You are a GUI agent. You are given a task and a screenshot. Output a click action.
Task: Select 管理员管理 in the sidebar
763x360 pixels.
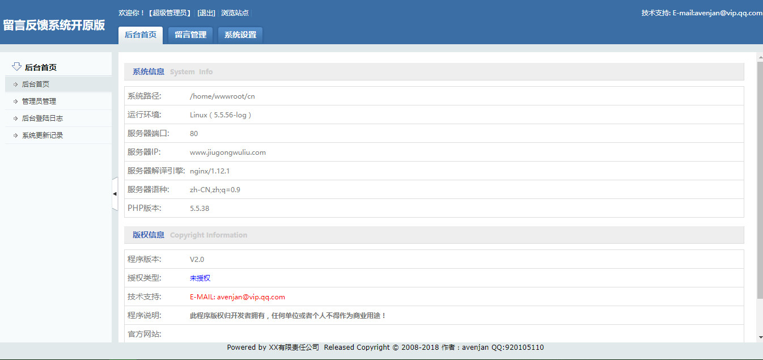pos(39,101)
